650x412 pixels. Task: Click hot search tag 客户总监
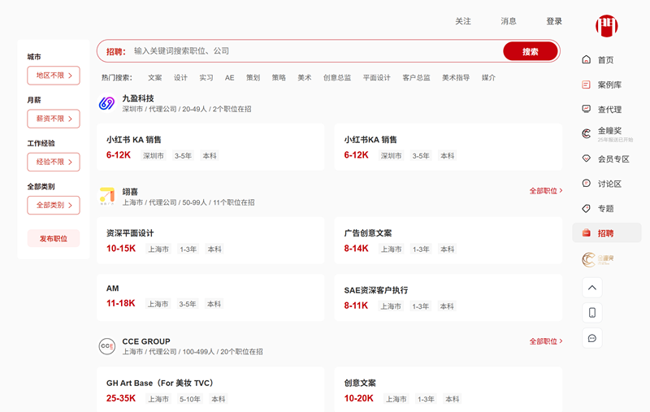point(416,77)
